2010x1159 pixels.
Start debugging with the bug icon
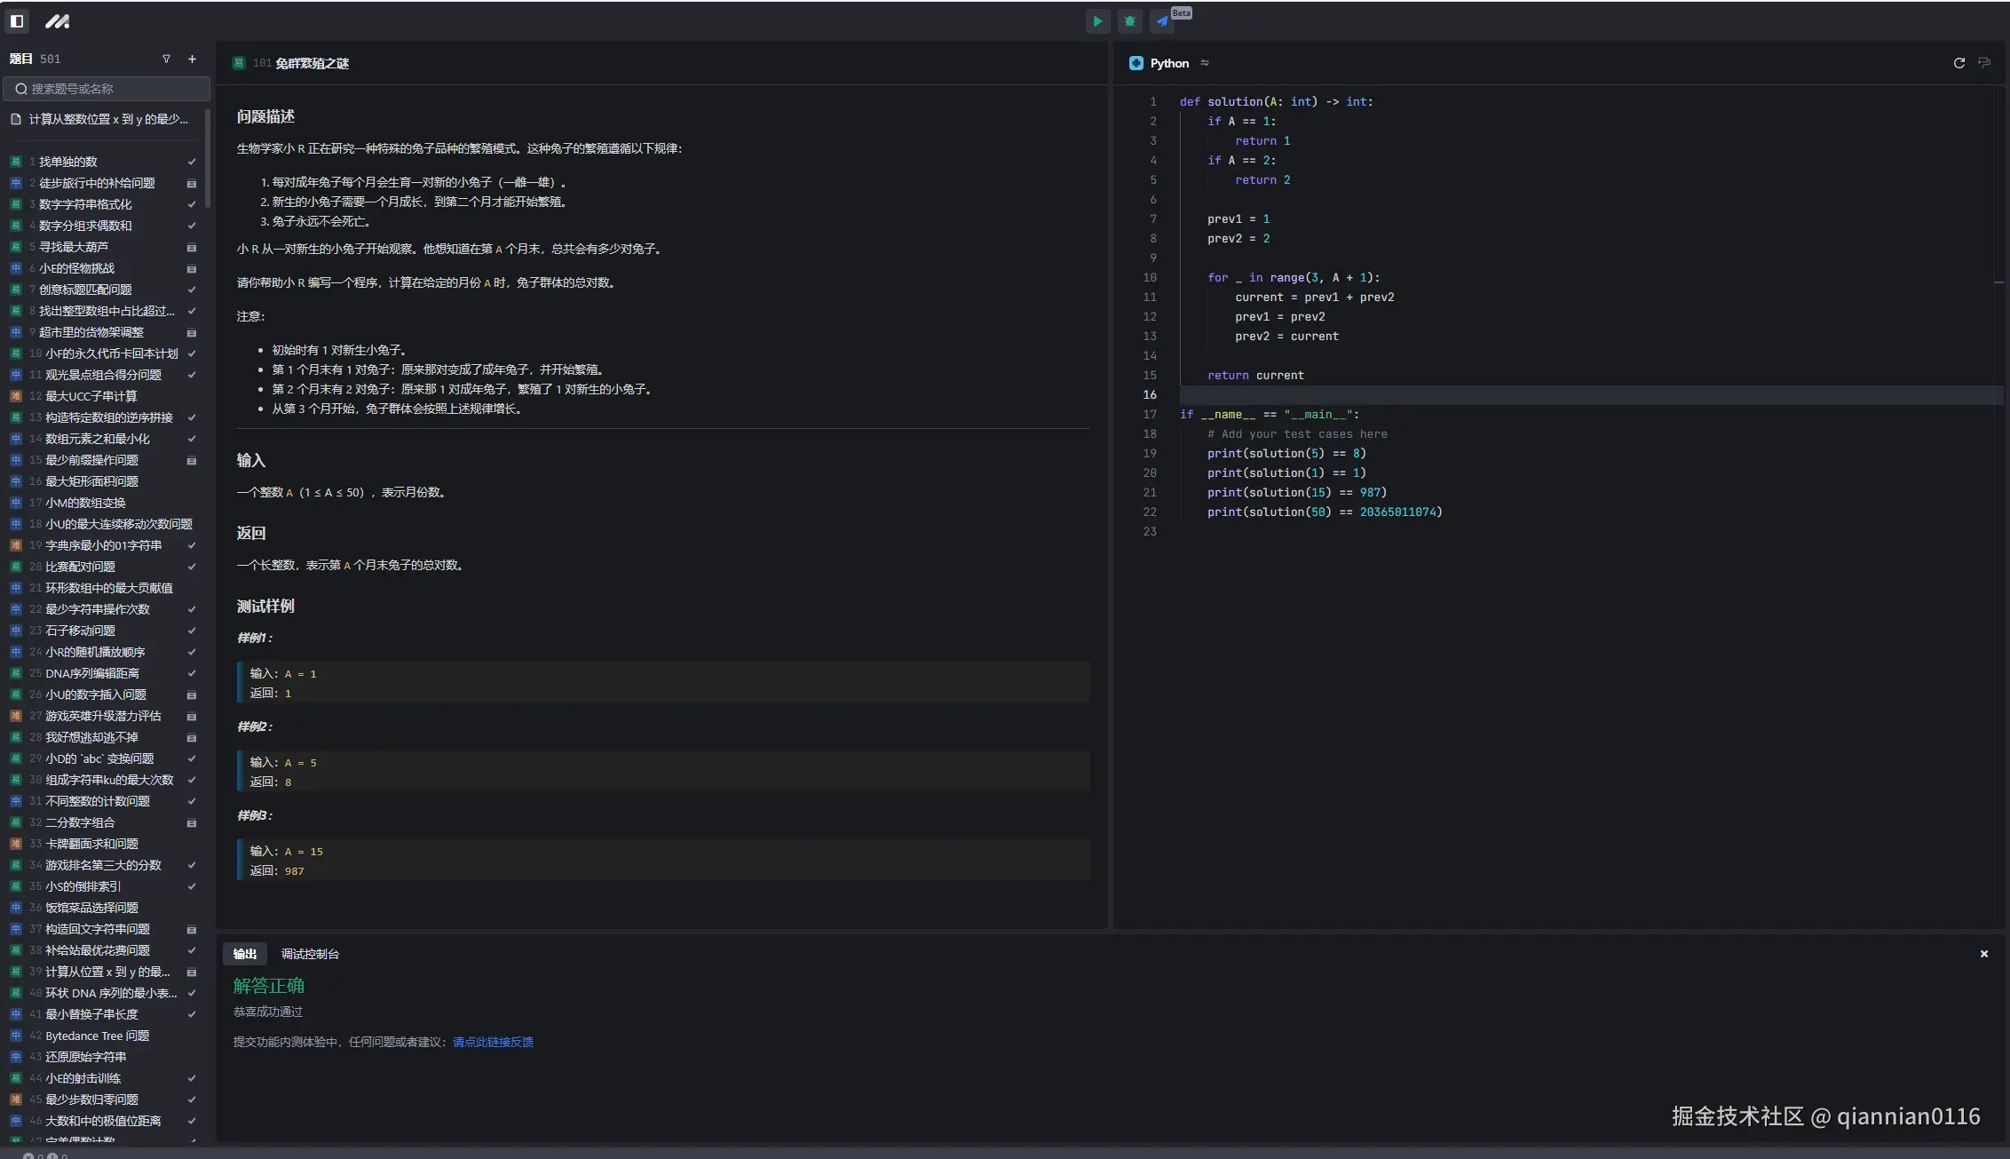coord(1129,21)
